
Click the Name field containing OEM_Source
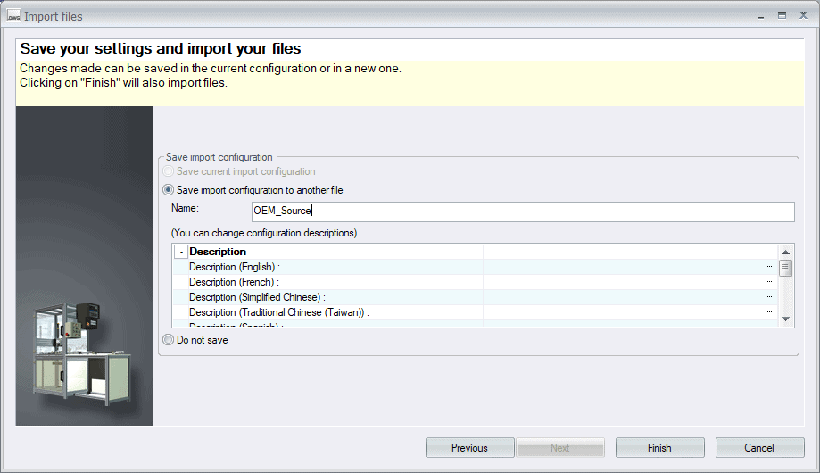[x=522, y=212]
